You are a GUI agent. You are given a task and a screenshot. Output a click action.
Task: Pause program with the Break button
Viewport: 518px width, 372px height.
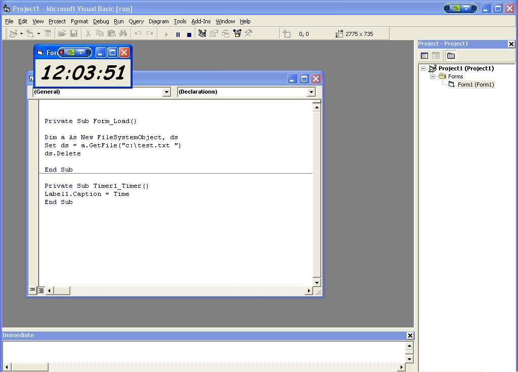click(x=178, y=34)
